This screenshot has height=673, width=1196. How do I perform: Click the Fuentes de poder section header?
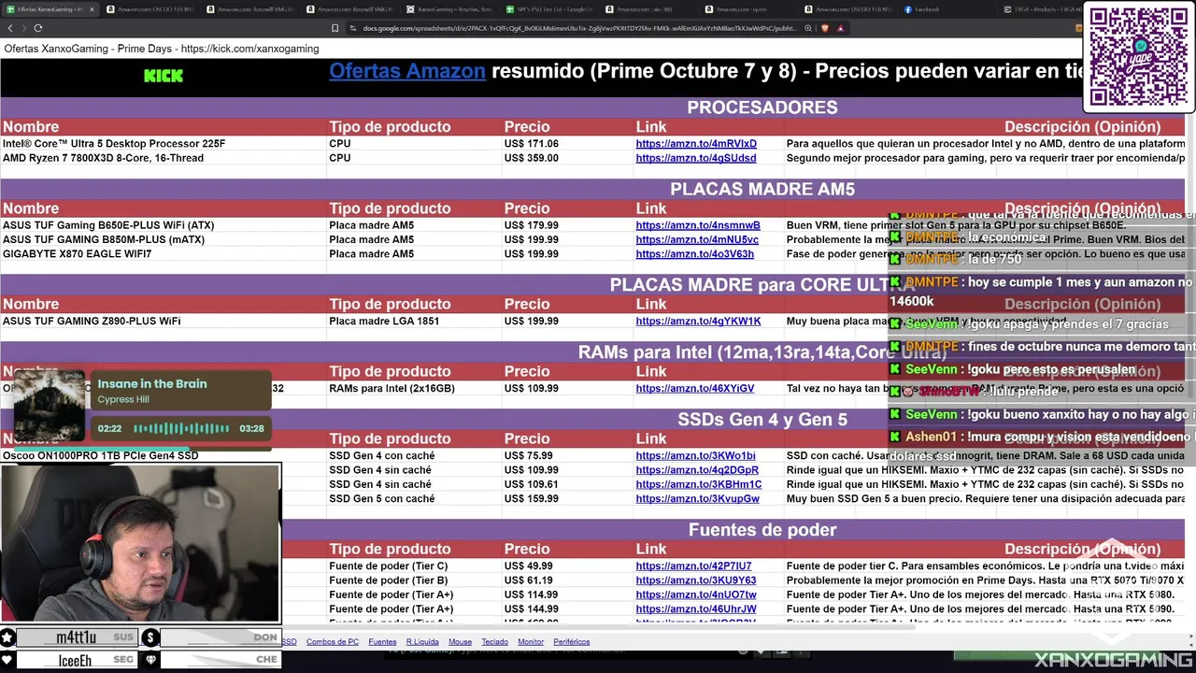click(x=762, y=530)
